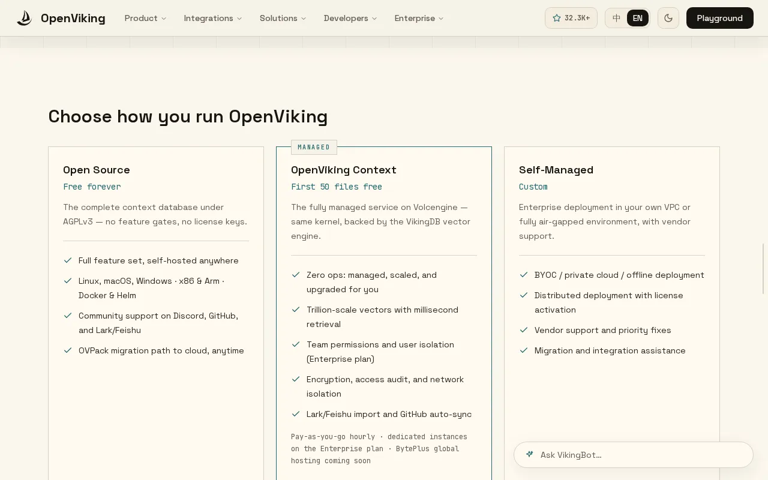Click checkmark beside 'OVPack migration path'
This screenshot has height=480, width=768.
coord(68,350)
